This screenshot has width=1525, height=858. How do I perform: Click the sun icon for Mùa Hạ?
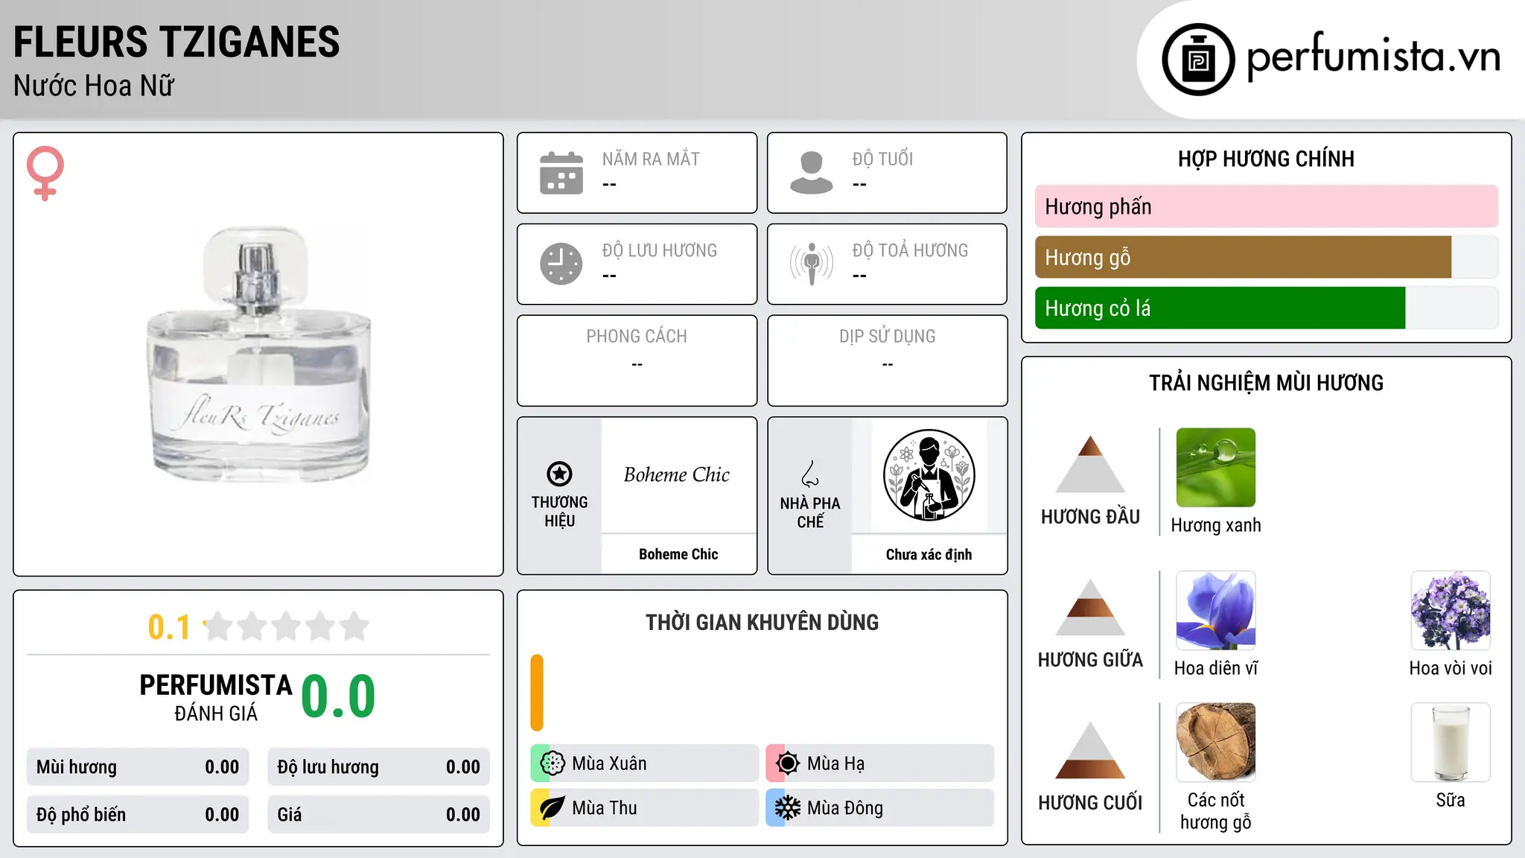(x=788, y=763)
